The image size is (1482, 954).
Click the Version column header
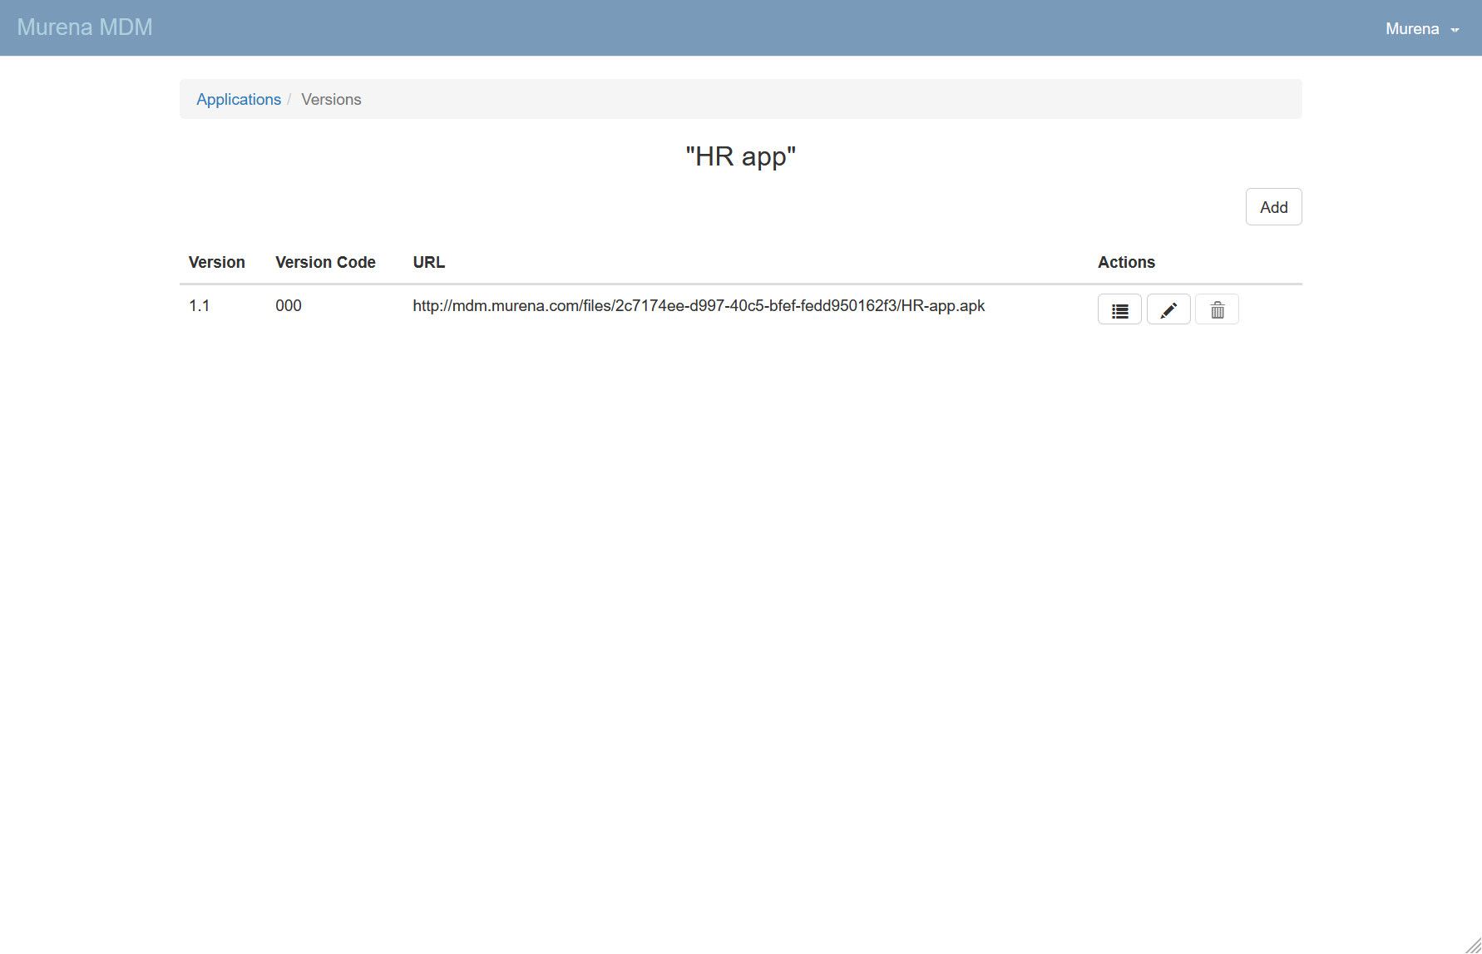pyautogui.click(x=216, y=262)
